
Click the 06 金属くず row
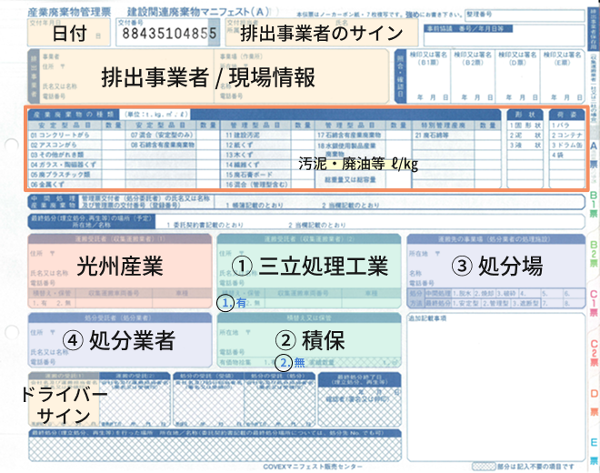65,185
